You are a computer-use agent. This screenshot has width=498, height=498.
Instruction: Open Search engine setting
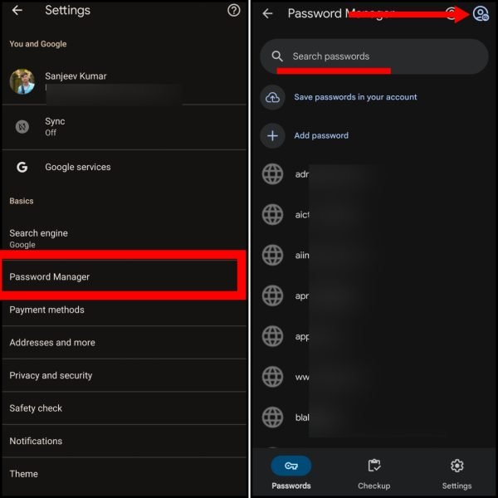(x=124, y=238)
